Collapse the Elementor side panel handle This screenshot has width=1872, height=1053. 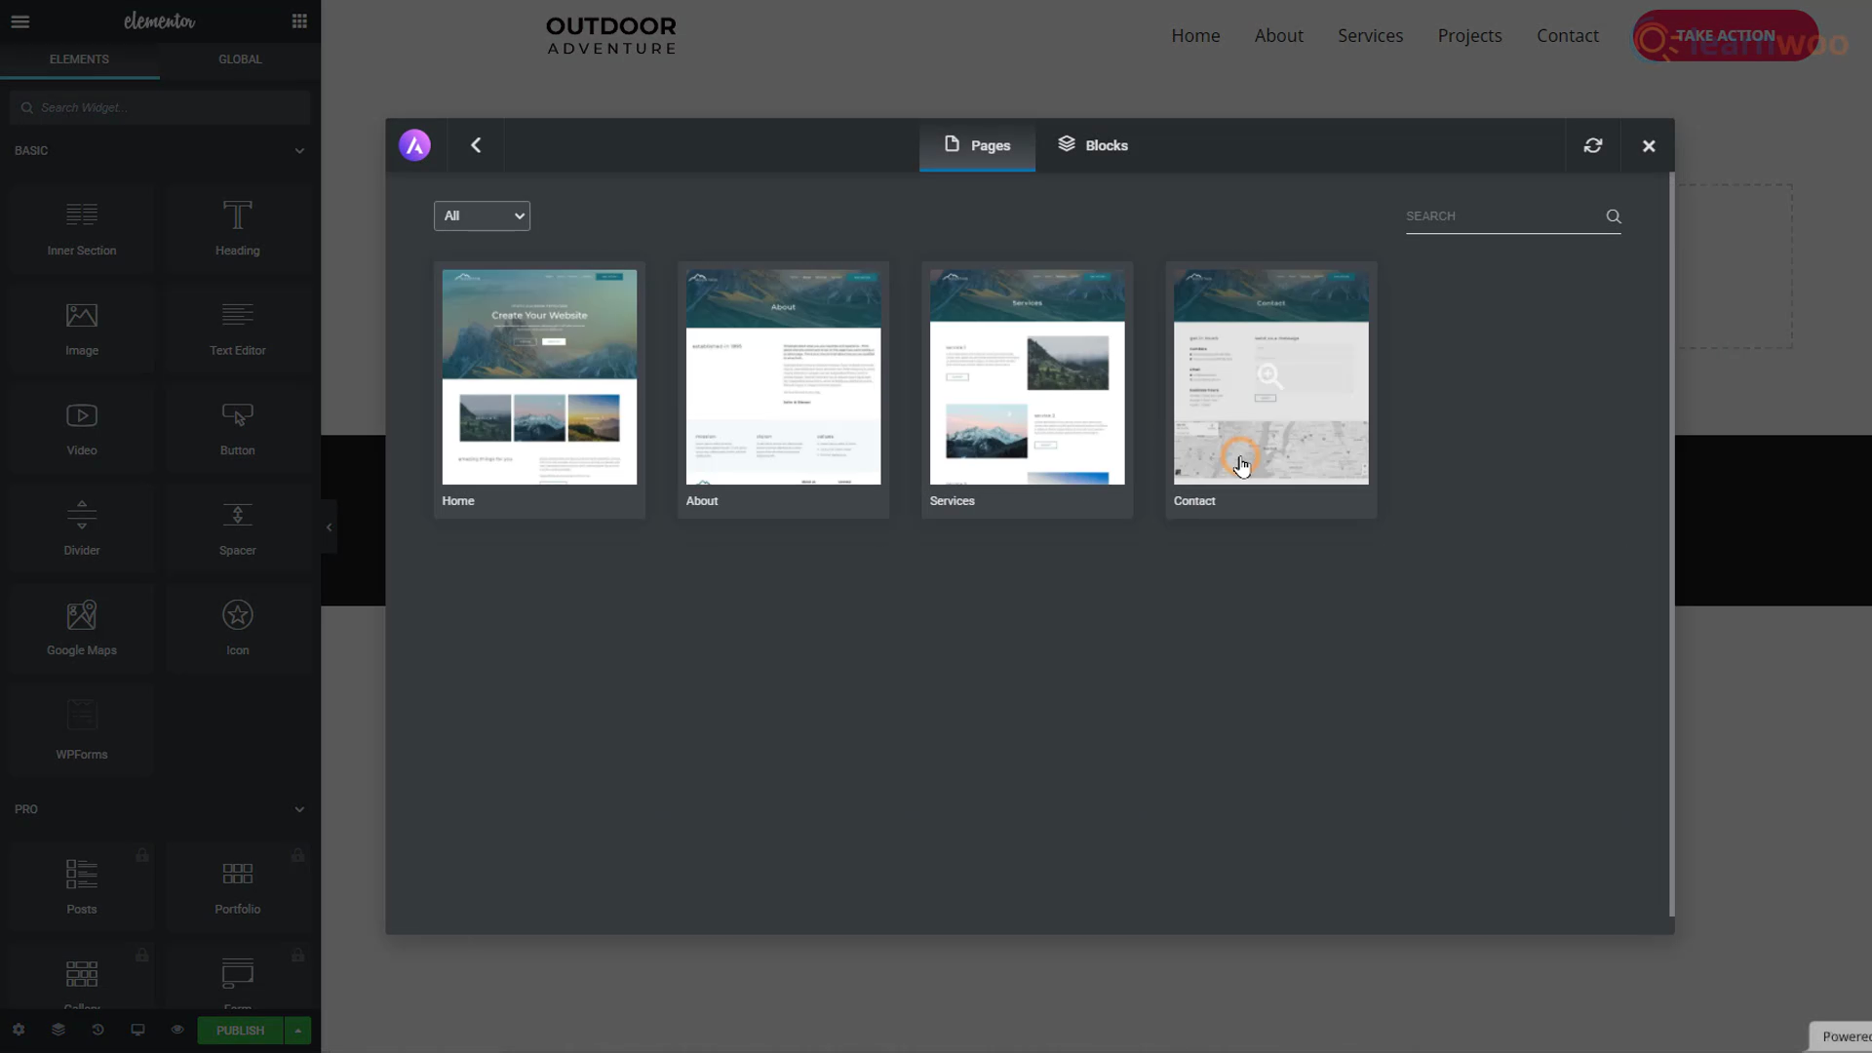click(329, 526)
